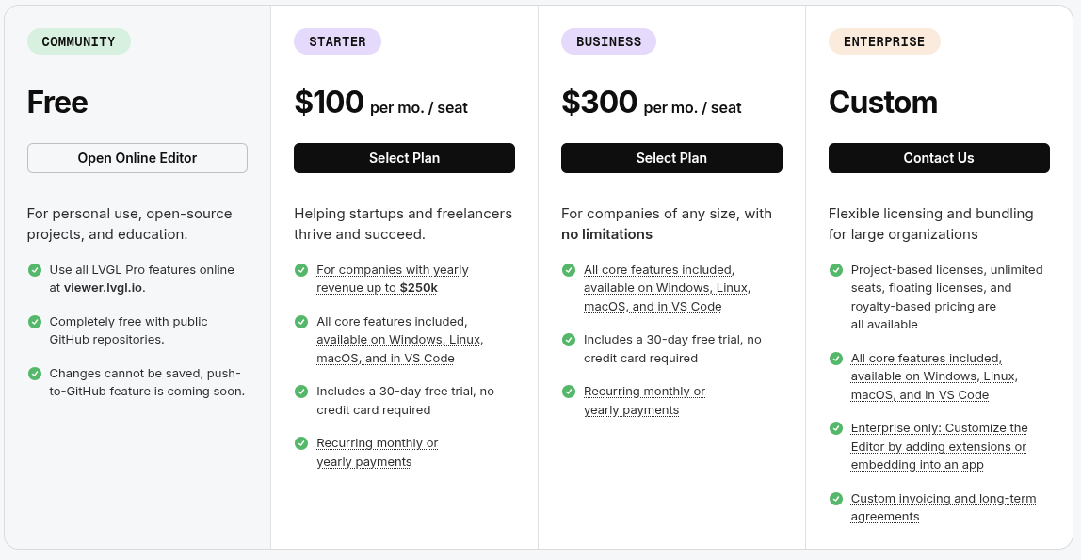Image resolution: width=1081 pixels, height=560 pixels.
Task: Click the Open Online Editor button
Action: pos(137,158)
